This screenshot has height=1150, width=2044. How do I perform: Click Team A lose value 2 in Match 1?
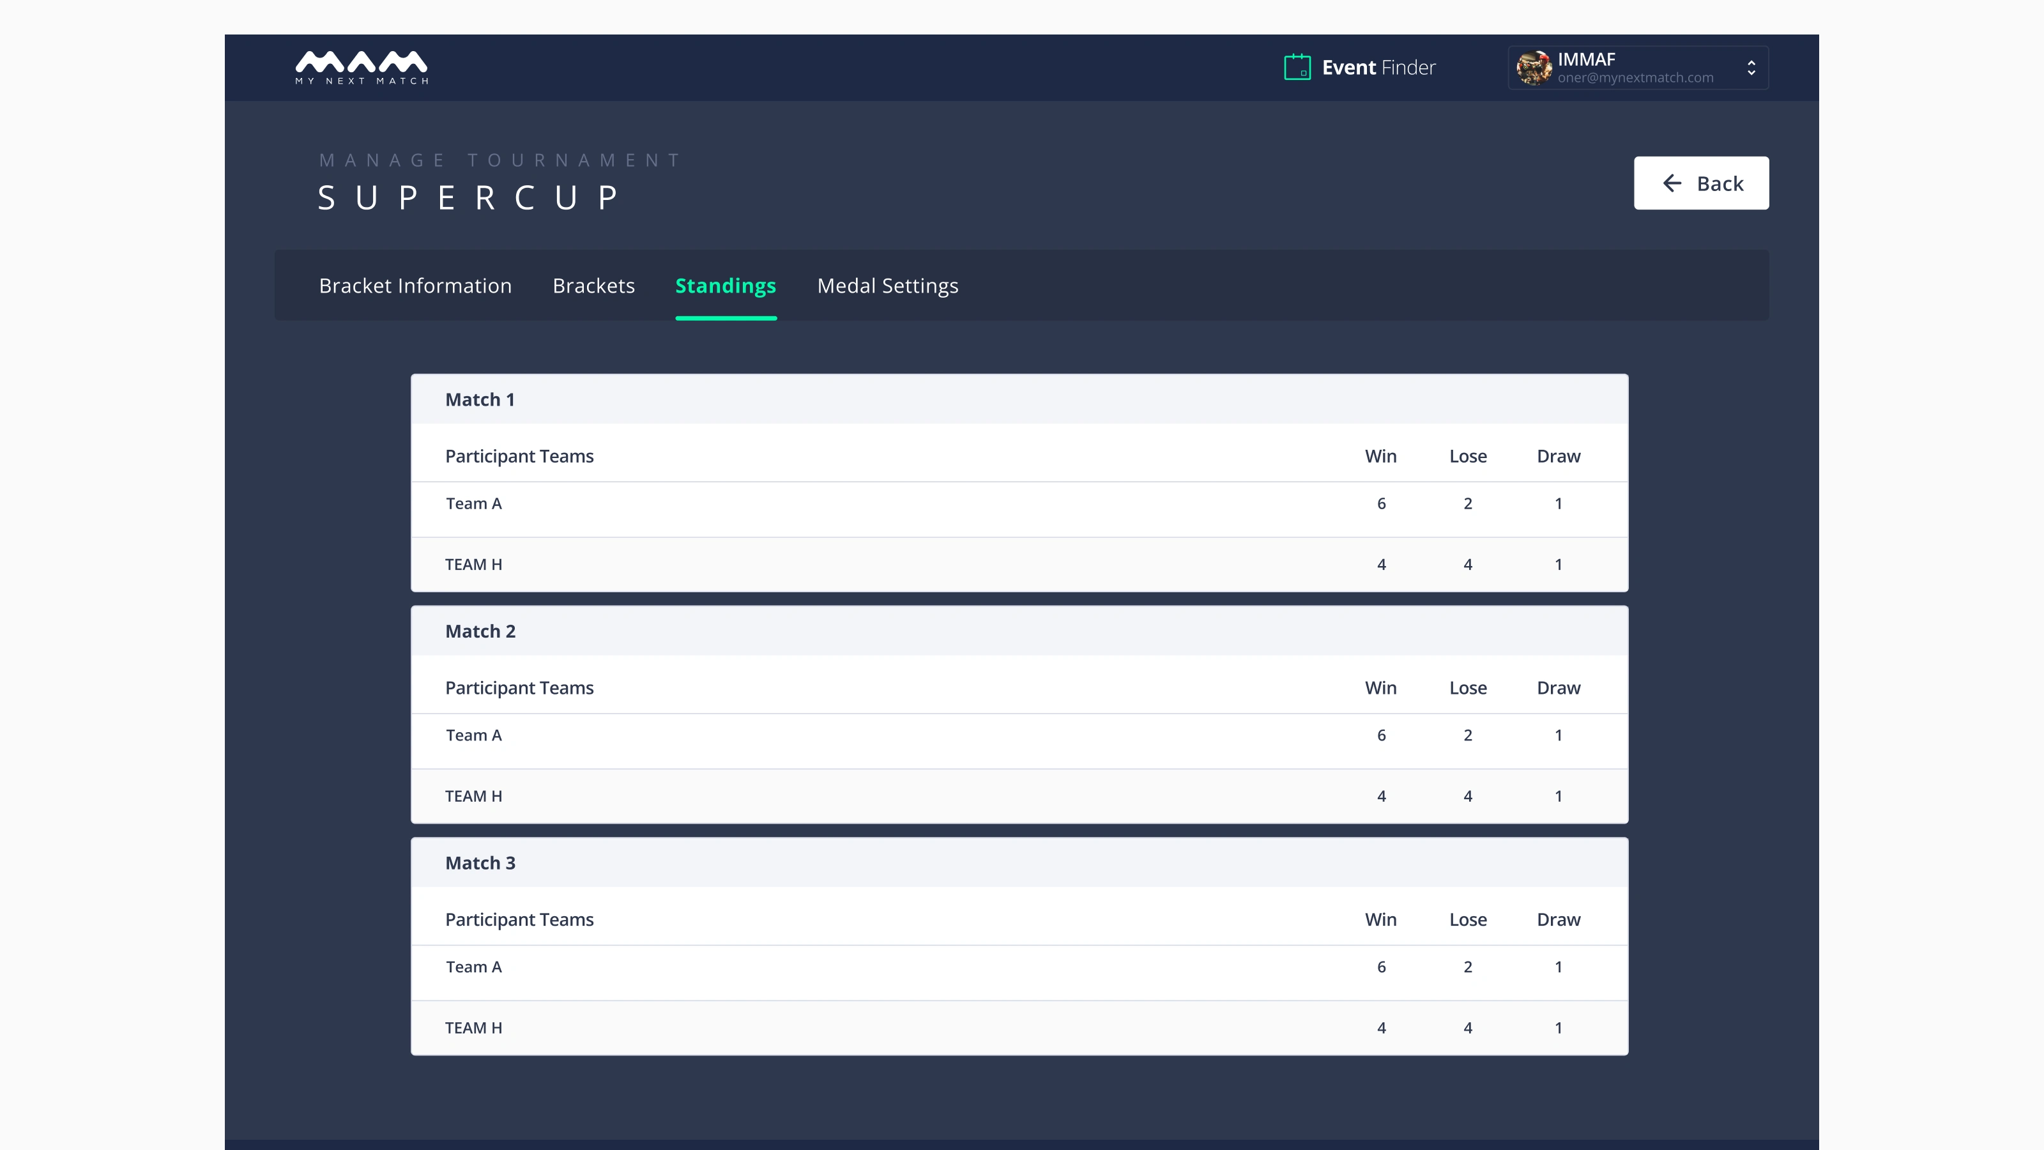(1468, 504)
